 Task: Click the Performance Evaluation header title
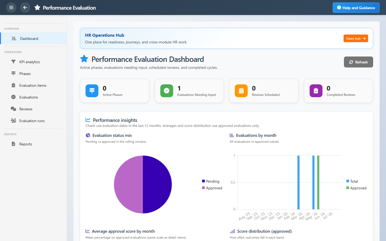69,8
